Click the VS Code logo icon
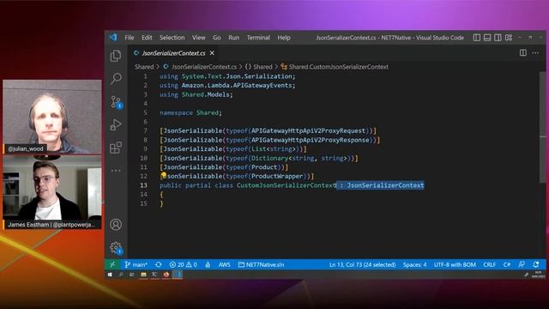This screenshot has height=309, width=549. click(x=113, y=37)
